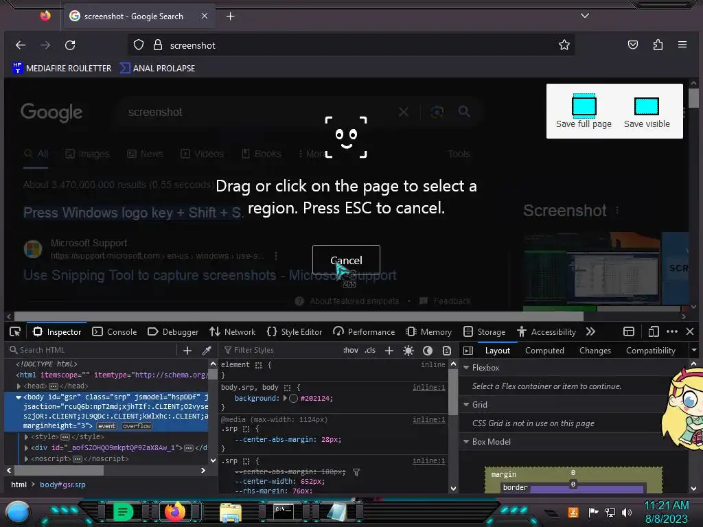Open the DevTools three-dot options menu
703x527 pixels.
(x=671, y=331)
